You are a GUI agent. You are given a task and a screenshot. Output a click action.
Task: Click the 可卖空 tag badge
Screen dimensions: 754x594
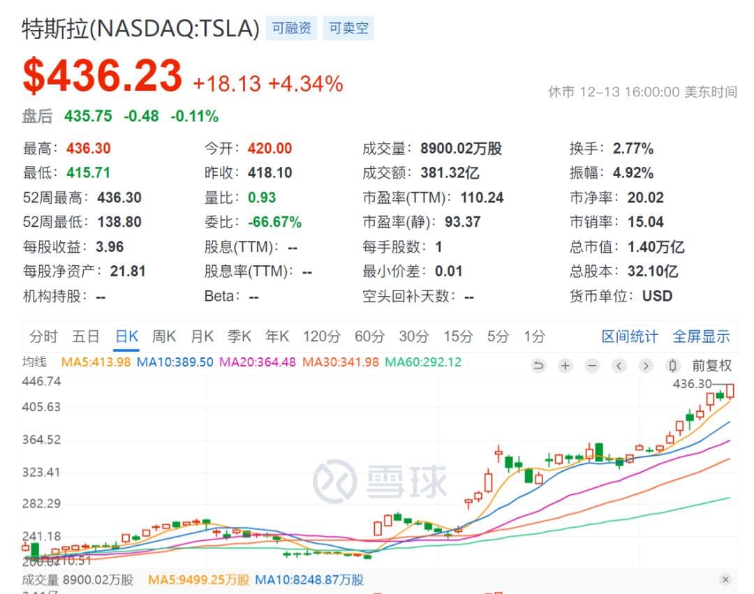click(x=348, y=29)
